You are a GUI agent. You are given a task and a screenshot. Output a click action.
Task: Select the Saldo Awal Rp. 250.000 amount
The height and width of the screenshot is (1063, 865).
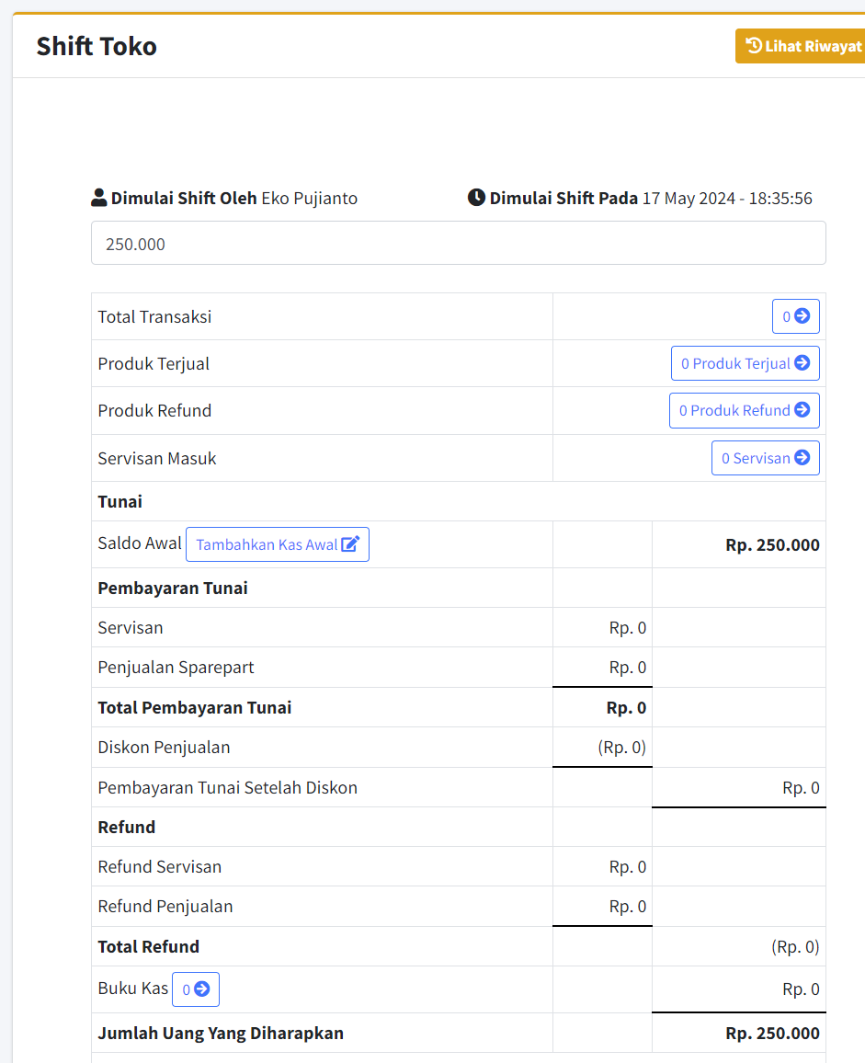772,544
